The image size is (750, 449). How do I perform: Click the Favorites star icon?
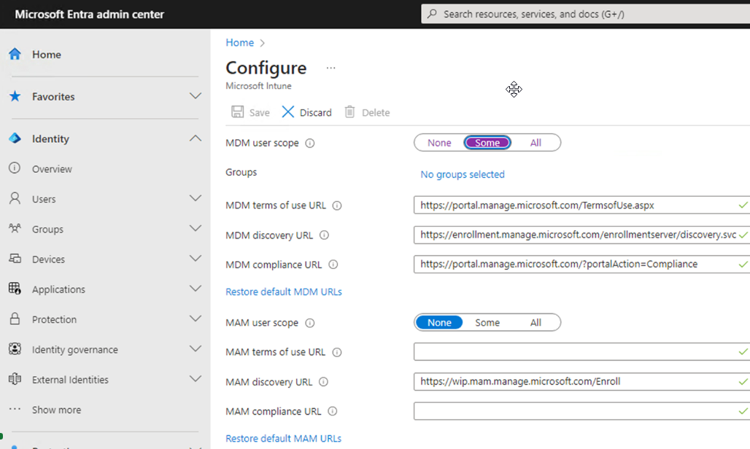coord(15,97)
